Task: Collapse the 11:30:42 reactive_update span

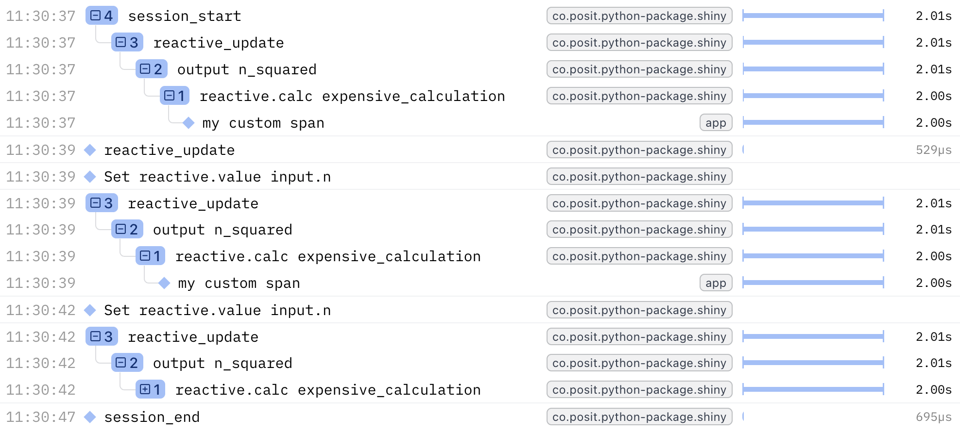Action: pyautogui.click(x=96, y=337)
